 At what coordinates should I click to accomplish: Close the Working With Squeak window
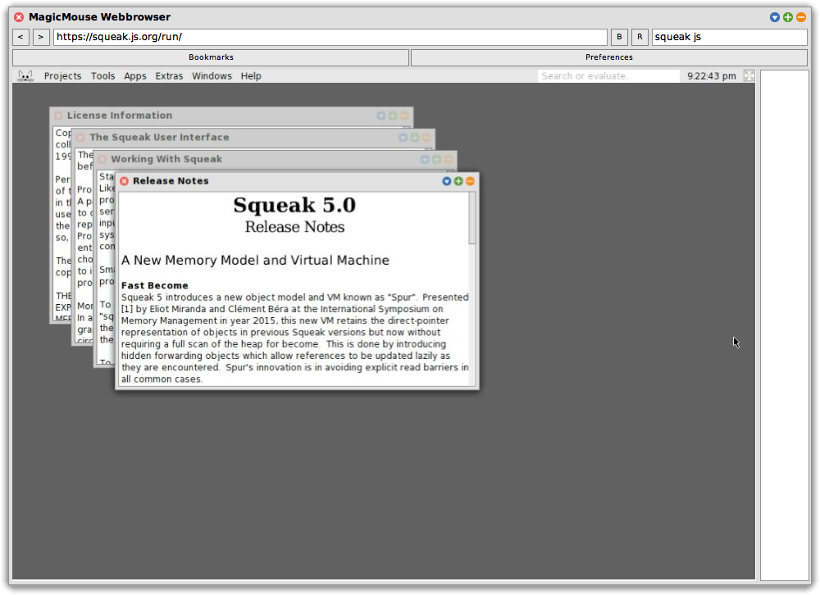coord(102,159)
